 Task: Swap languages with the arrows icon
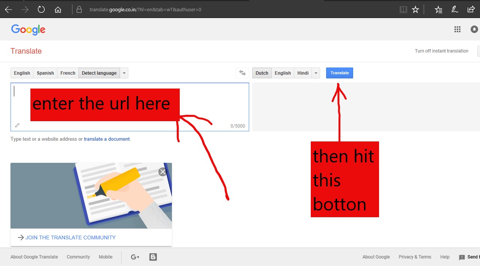(x=242, y=73)
